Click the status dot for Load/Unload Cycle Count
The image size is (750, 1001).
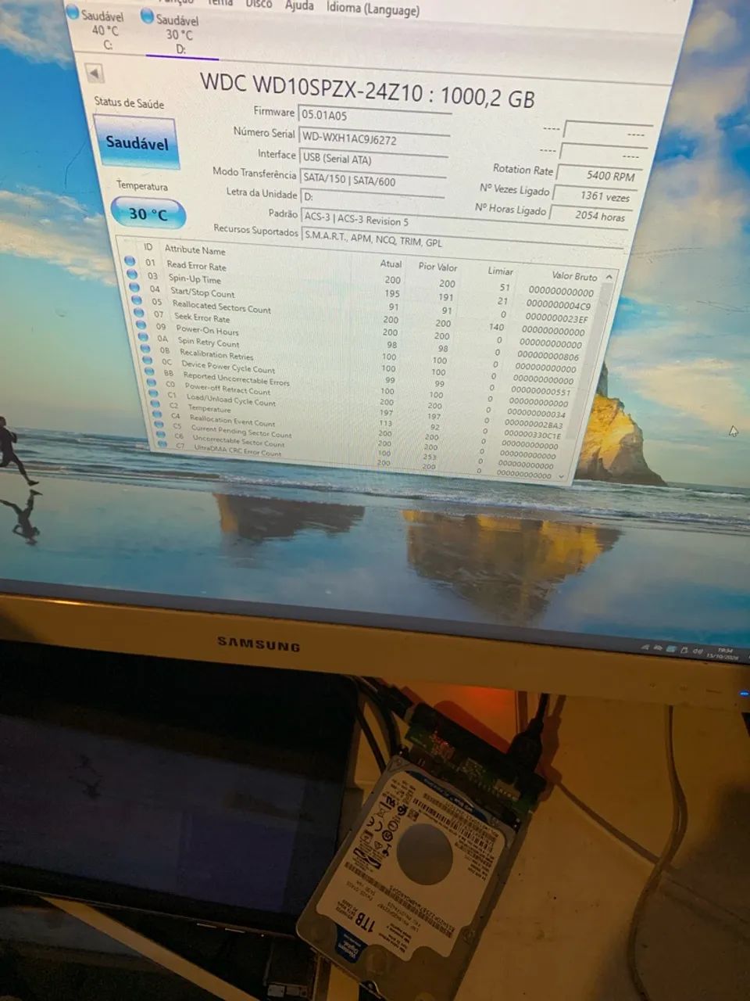click(155, 393)
